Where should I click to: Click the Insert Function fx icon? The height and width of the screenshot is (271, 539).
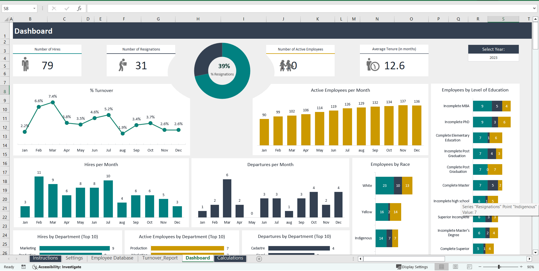[79, 8]
